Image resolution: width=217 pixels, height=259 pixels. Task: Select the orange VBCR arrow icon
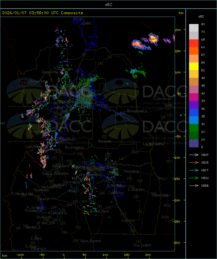(x=194, y=162)
